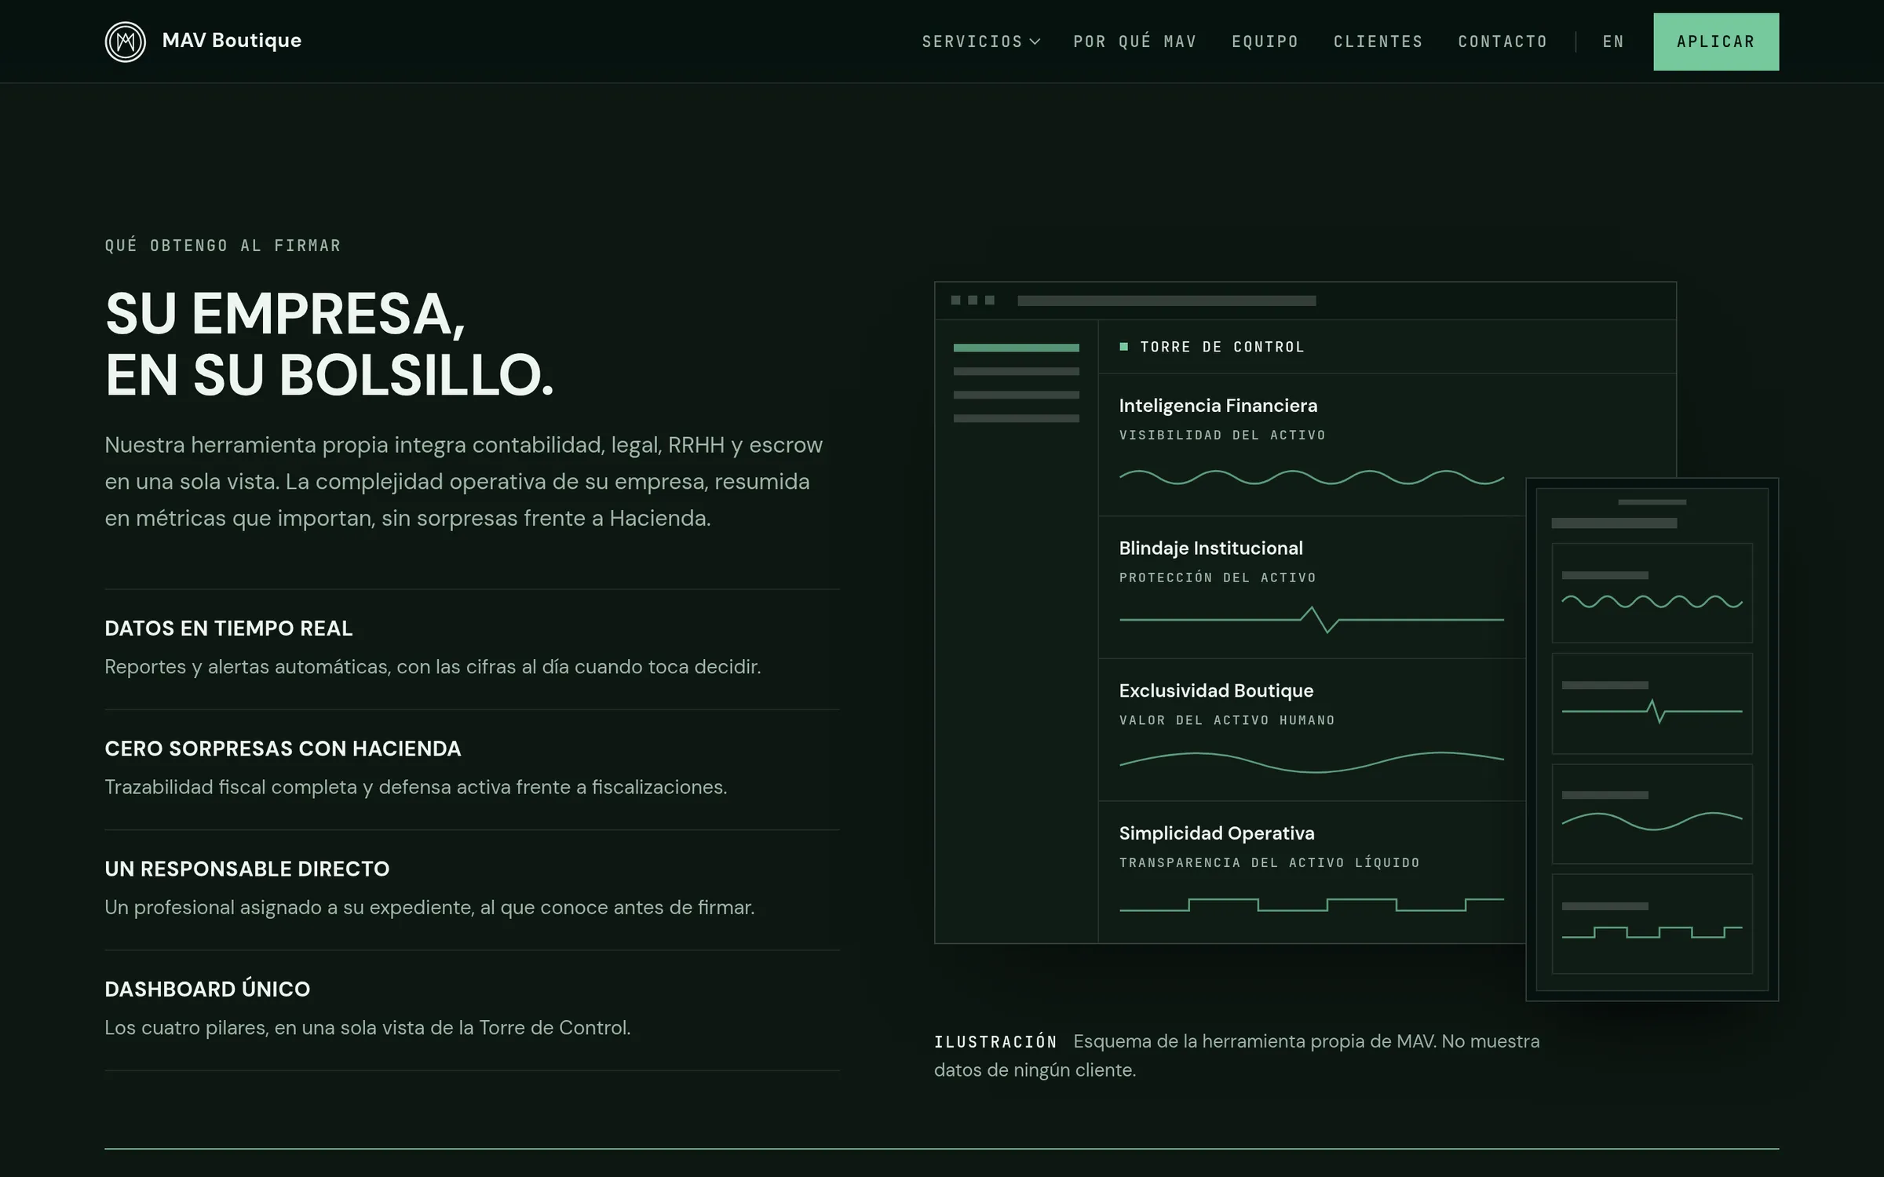The height and width of the screenshot is (1177, 1884).
Task: Open the Clientes menu item
Action: 1378,42
